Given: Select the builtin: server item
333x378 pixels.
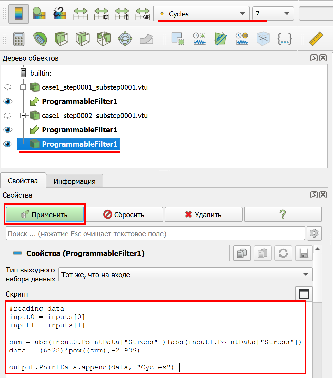Looking at the screenshot, I should [41, 73].
